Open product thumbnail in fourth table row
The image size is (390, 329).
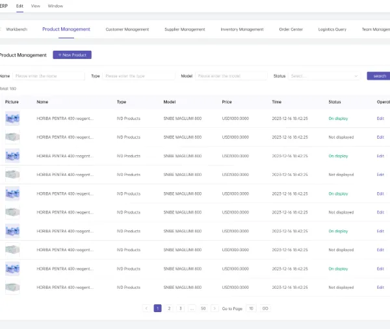(x=12, y=175)
